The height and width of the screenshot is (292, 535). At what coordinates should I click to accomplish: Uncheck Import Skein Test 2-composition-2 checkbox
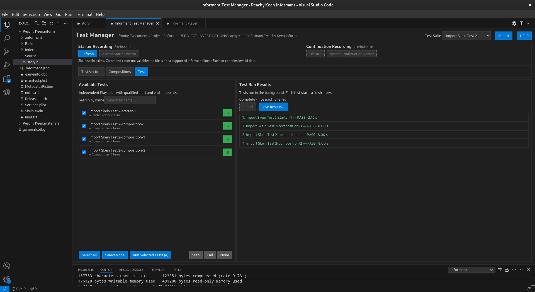[84, 152]
